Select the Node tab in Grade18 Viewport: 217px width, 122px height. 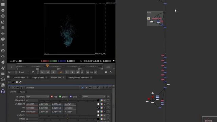pos(22,92)
